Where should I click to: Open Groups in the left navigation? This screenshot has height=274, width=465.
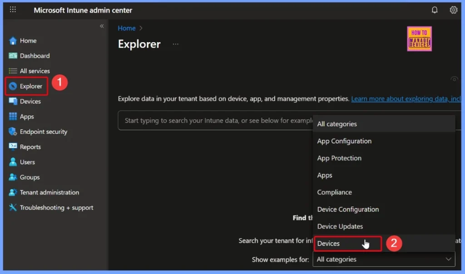pyautogui.click(x=30, y=177)
